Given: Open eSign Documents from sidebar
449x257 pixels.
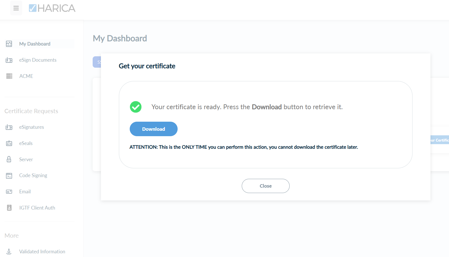Looking at the screenshot, I should click(x=38, y=60).
